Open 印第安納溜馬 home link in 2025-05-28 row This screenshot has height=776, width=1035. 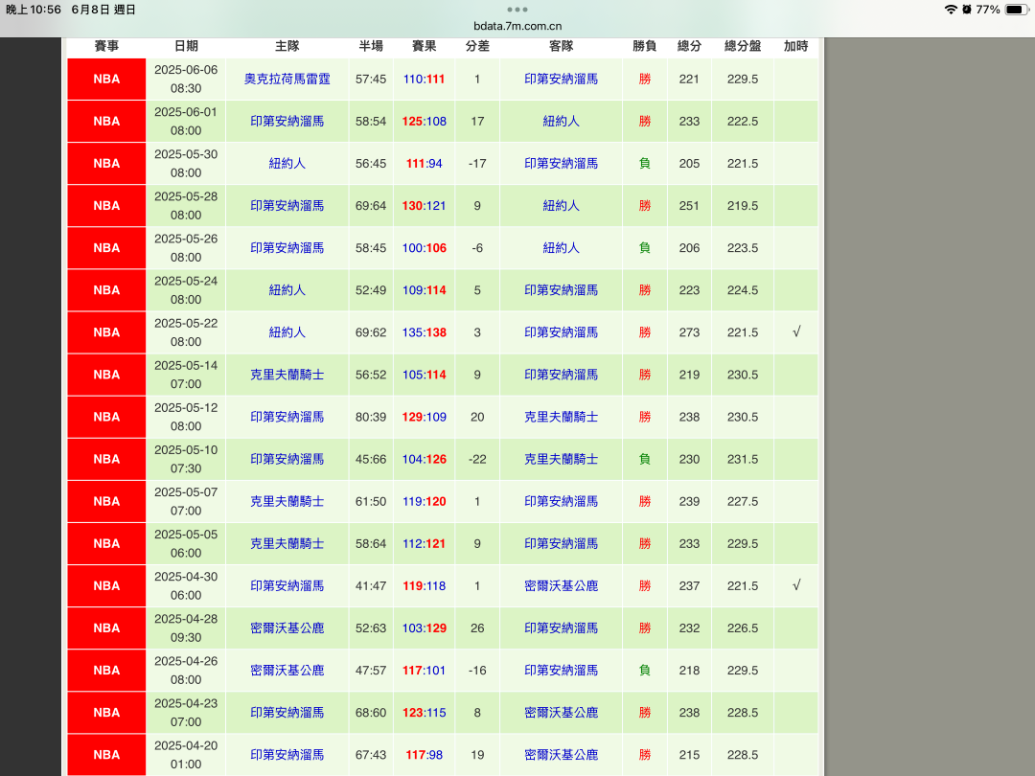[x=287, y=206]
